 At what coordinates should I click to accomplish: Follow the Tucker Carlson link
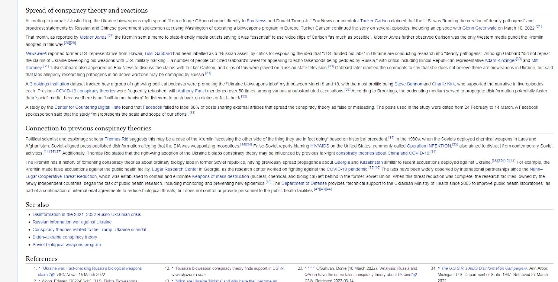click(x=375, y=21)
